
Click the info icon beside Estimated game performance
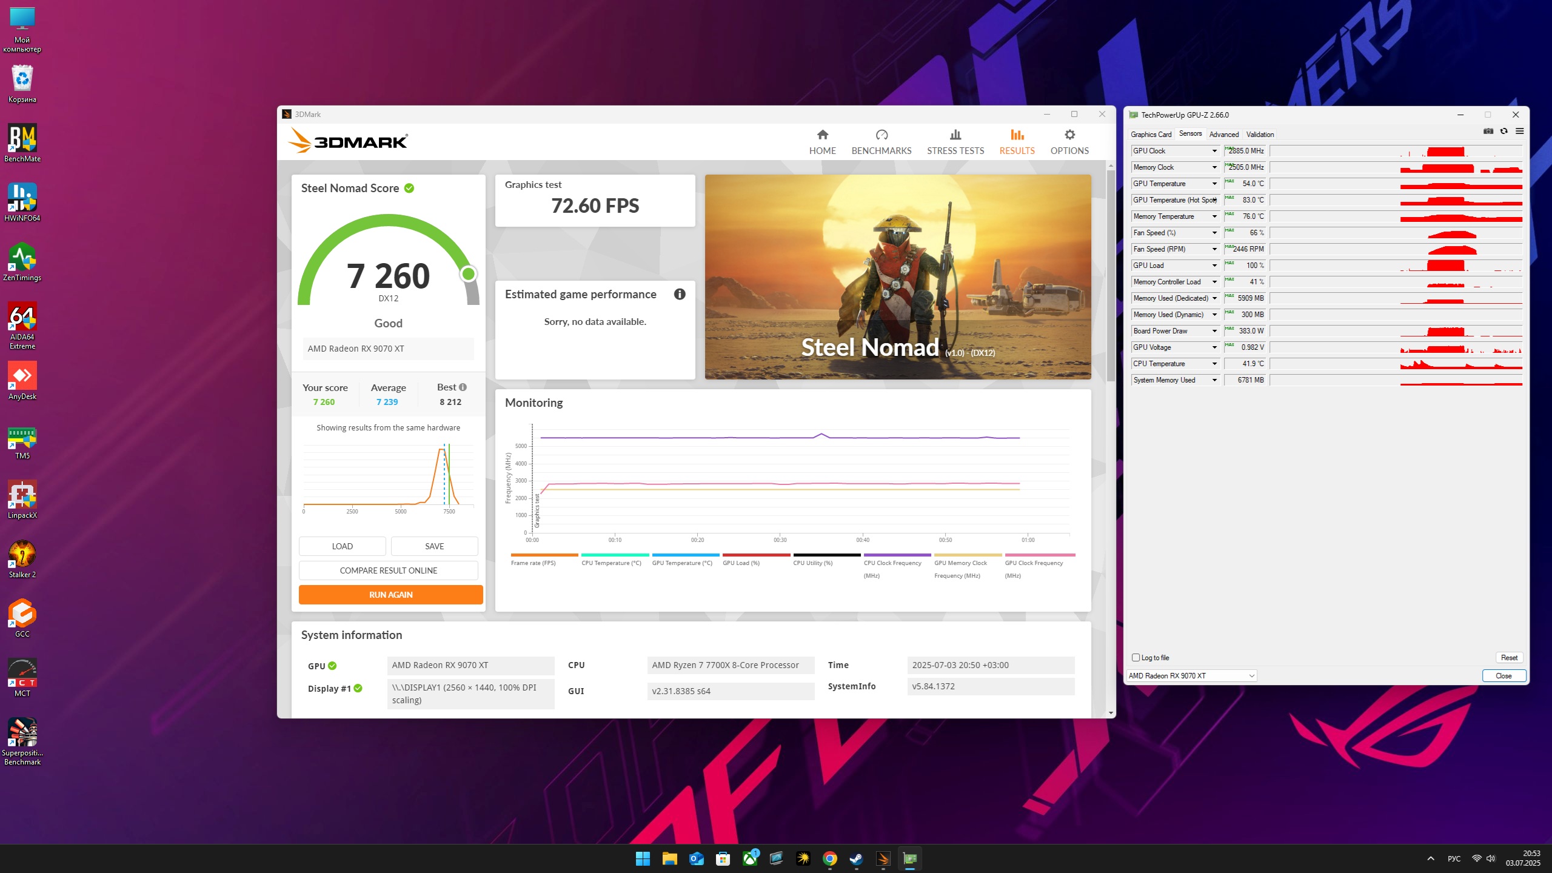680,295
